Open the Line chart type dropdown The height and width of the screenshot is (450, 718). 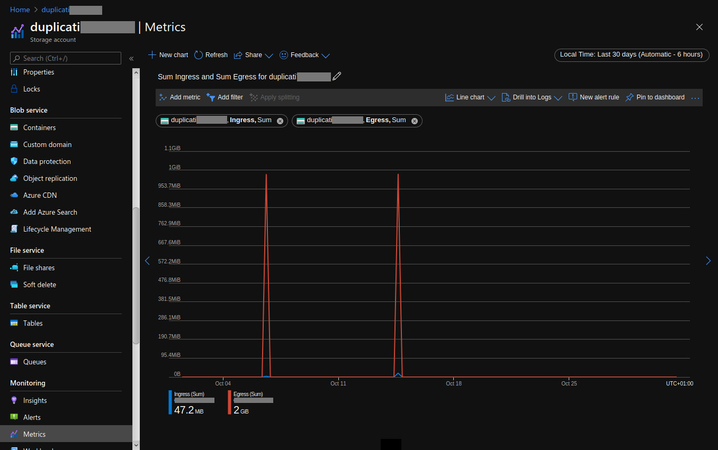[x=470, y=97]
